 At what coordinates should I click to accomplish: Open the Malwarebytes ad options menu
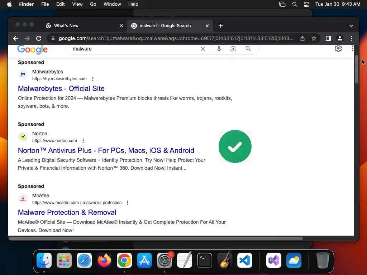pyautogui.click(x=93, y=79)
